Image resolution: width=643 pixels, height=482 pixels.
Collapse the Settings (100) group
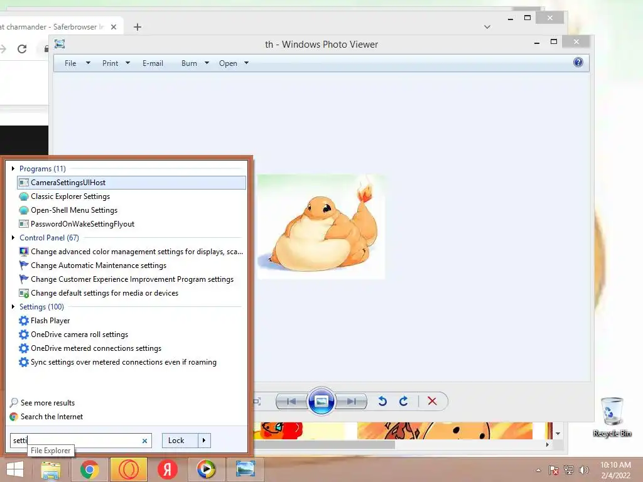[x=13, y=306]
